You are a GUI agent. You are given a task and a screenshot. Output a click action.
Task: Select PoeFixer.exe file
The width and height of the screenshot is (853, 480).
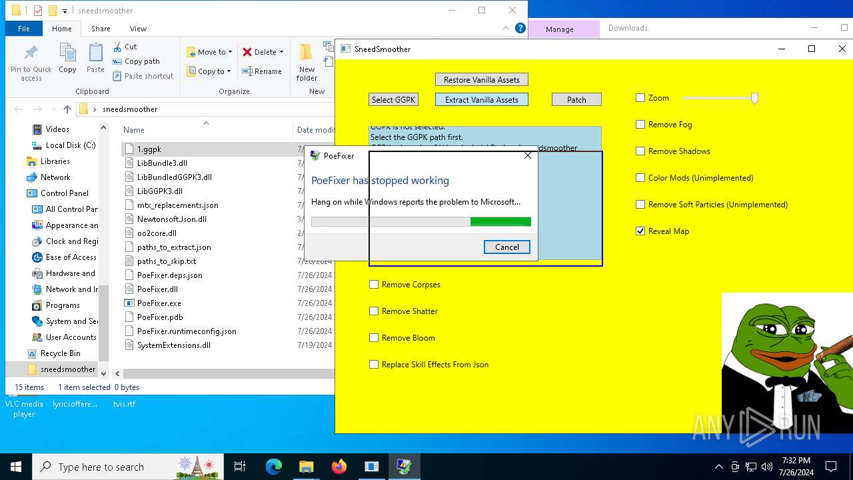click(159, 303)
